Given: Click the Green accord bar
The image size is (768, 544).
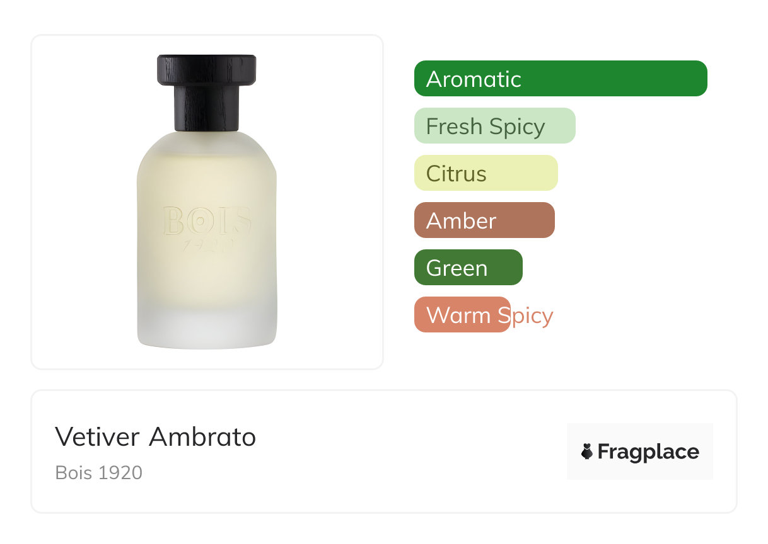Looking at the screenshot, I should 468,268.
